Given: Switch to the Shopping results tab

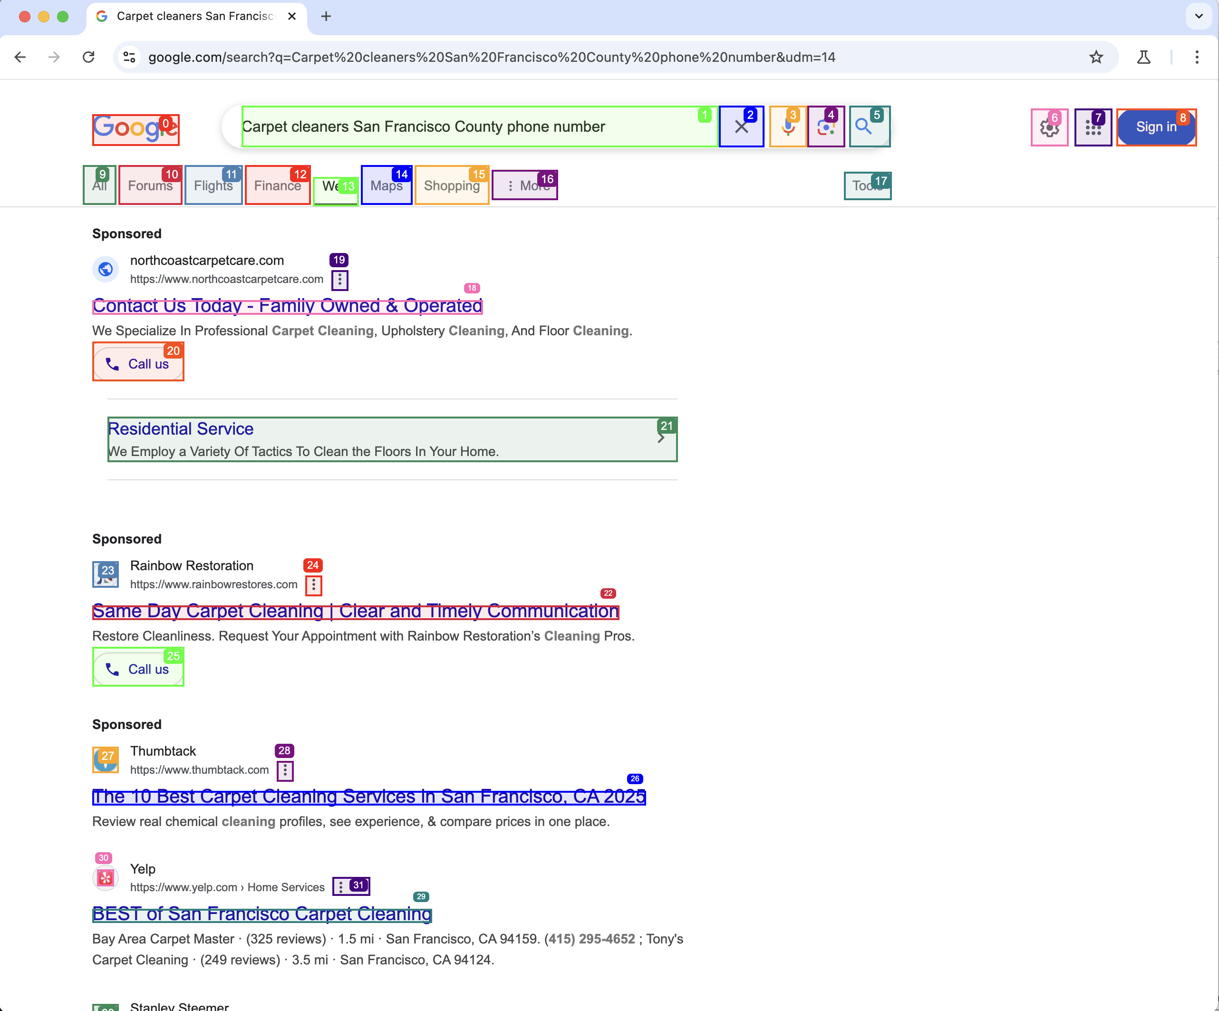Looking at the screenshot, I should click(452, 186).
